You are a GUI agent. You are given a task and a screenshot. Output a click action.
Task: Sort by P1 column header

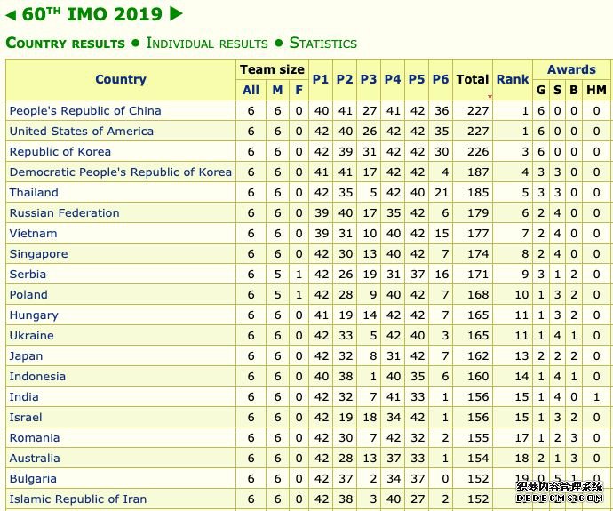(321, 79)
